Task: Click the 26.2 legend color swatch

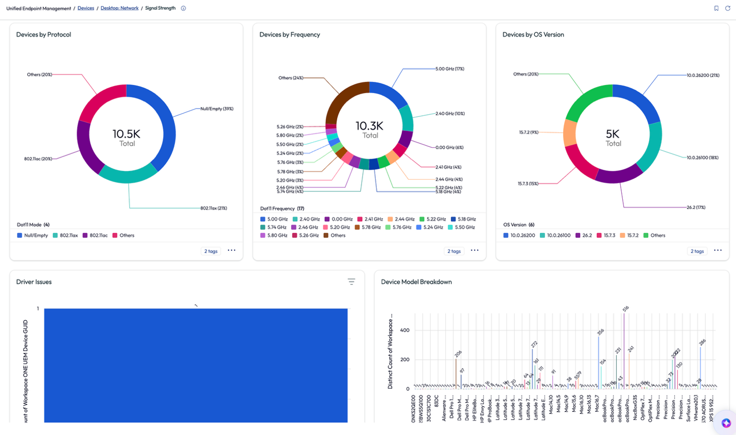Action: 578,235
